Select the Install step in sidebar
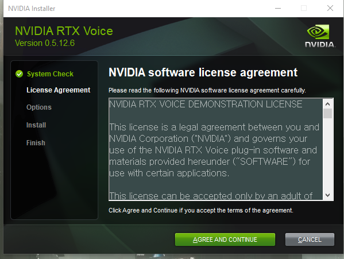Viewport: 344px width, 259px height. pyautogui.click(x=36, y=125)
